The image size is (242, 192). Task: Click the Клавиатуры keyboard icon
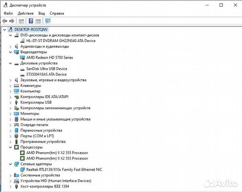tap(16, 86)
